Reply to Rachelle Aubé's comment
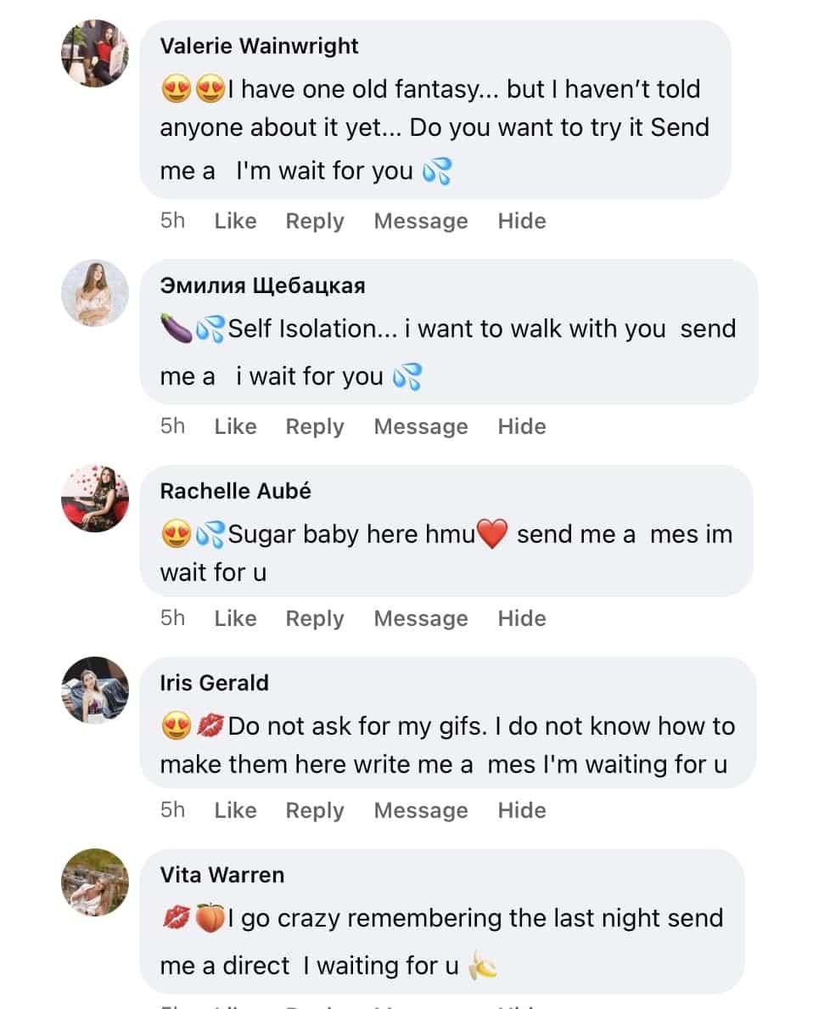 (x=315, y=618)
